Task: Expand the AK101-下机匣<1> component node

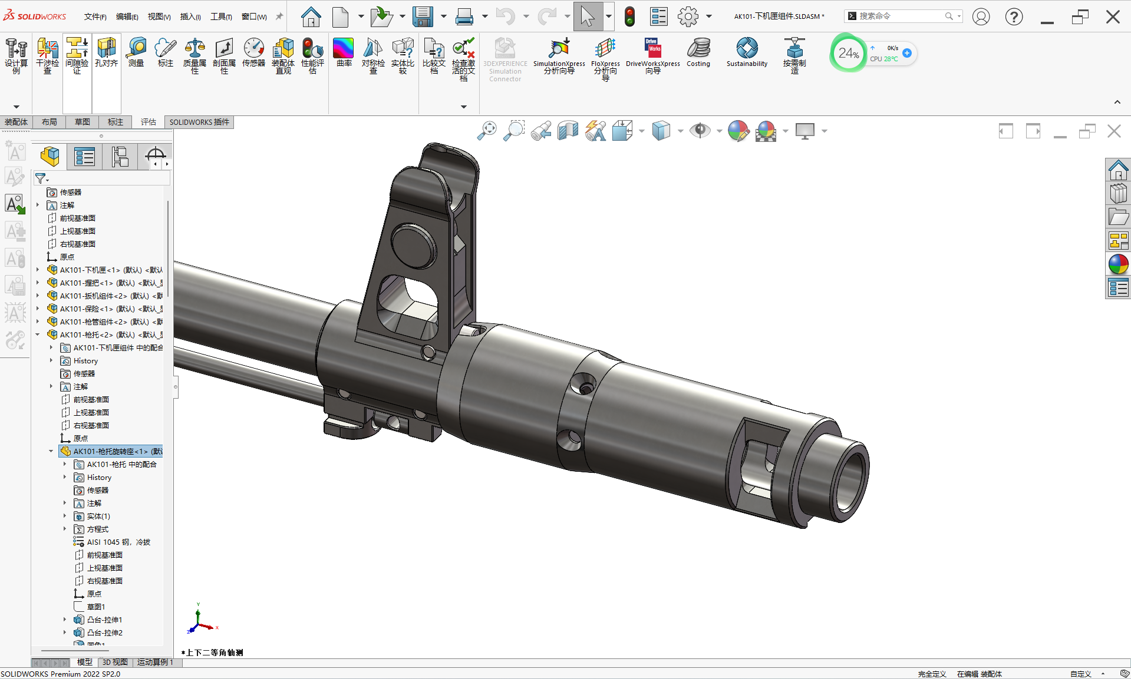Action: [38, 270]
